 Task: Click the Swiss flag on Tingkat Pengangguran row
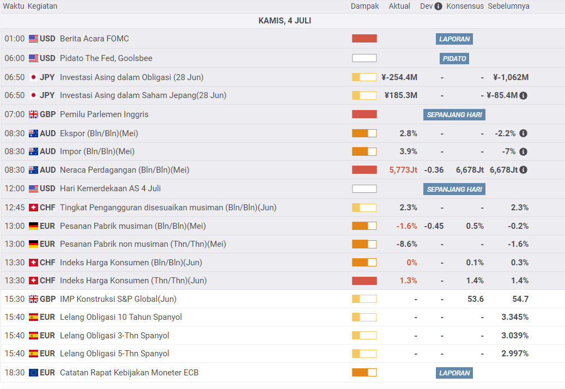[x=33, y=208]
